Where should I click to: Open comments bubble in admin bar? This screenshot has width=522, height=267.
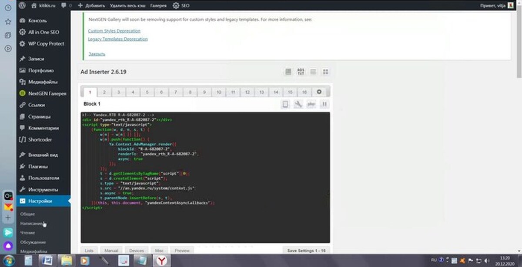tap(67, 6)
